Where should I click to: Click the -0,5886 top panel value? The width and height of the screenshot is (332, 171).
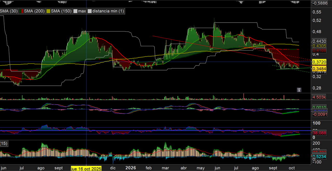(320, 3)
